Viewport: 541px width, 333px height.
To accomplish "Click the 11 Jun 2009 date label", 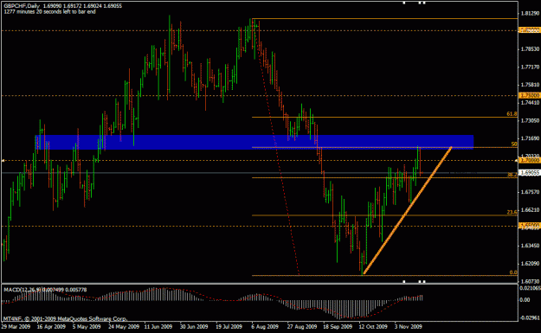I will [158, 326].
